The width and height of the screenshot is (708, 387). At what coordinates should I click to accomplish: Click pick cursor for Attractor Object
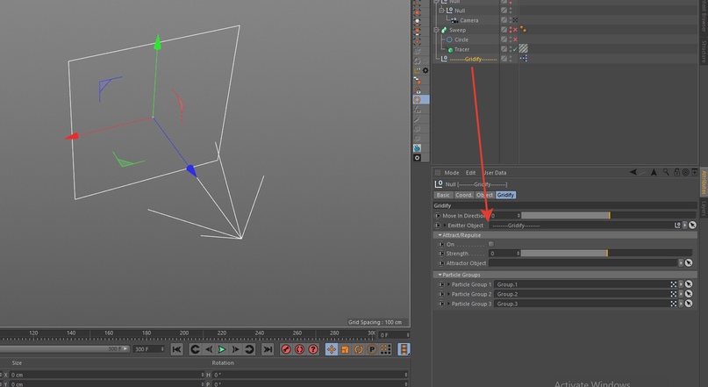click(688, 262)
